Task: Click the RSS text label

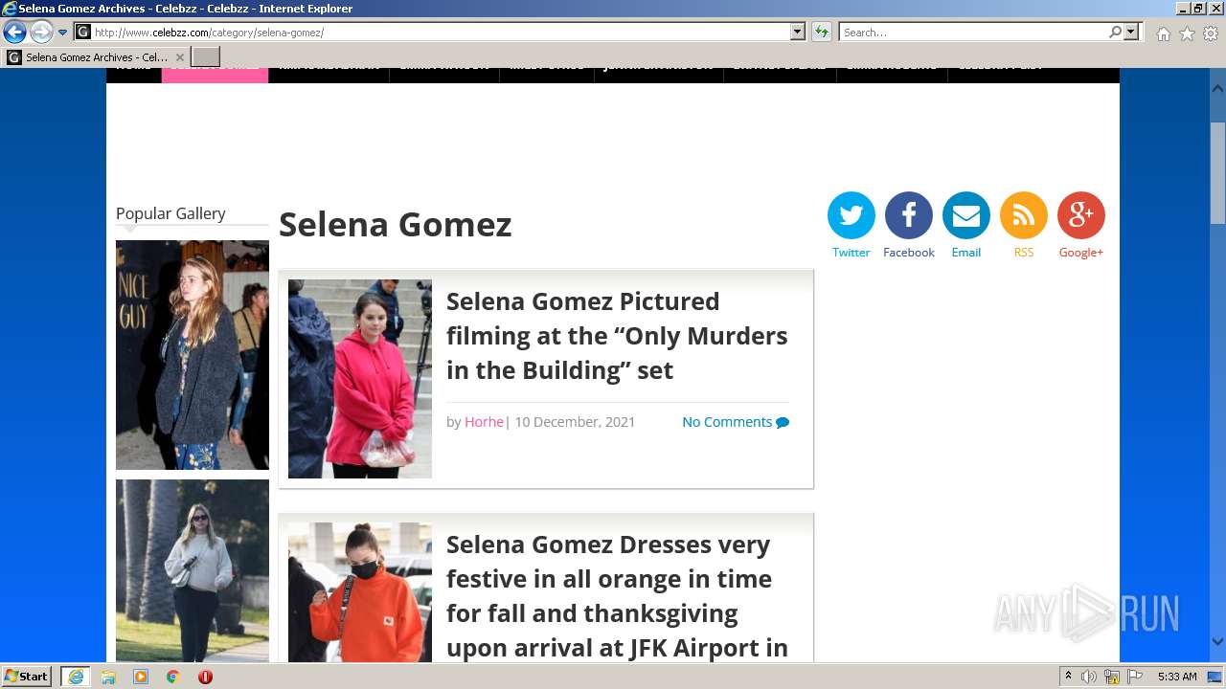Action: [1023, 253]
